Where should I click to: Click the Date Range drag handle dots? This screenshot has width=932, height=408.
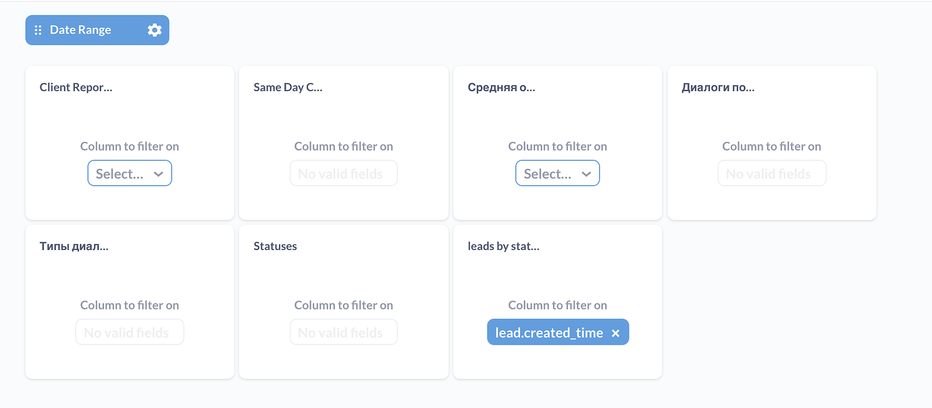tap(38, 30)
